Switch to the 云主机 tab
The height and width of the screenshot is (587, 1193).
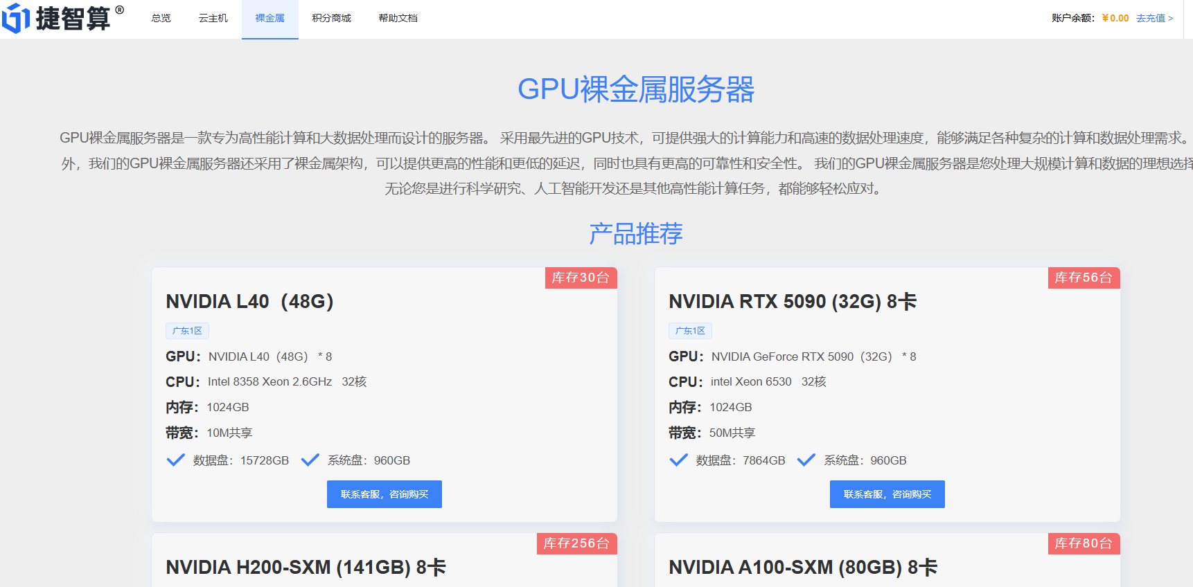point(213,18)
